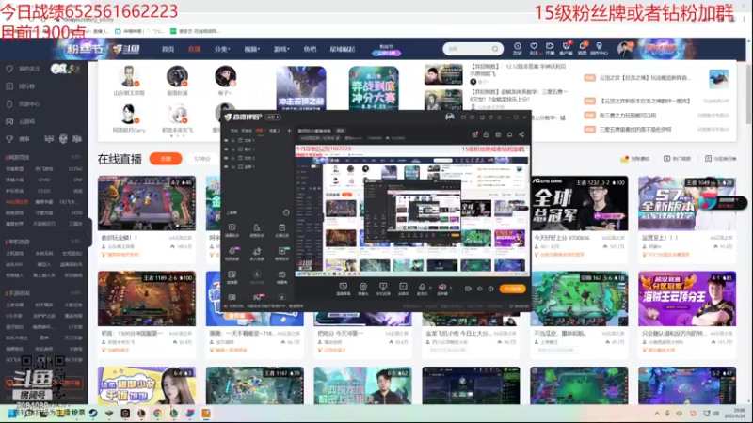Click the toolbox circle button in companion
753x423 pixels.
[286, 212]
